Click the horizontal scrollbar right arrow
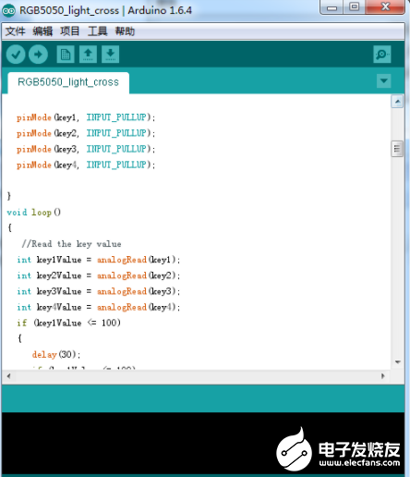 pos(383,376)
